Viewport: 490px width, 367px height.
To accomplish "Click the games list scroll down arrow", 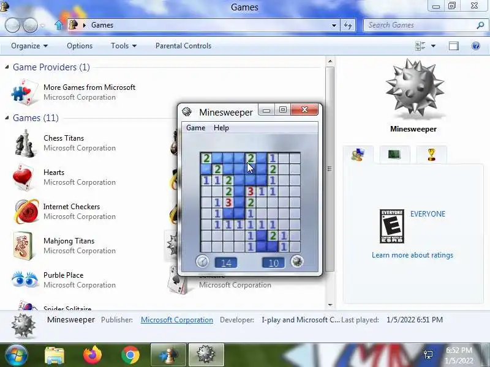I will (x=330, y=305).
